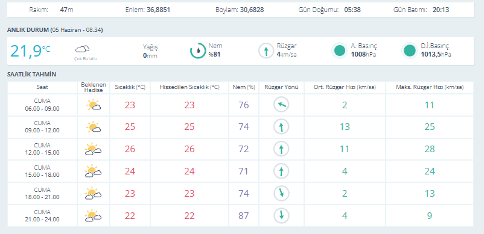Click the cloudy sky icon labeled Çok Bulutlu
Screen dimensions: 484x234
pos(82,49)
